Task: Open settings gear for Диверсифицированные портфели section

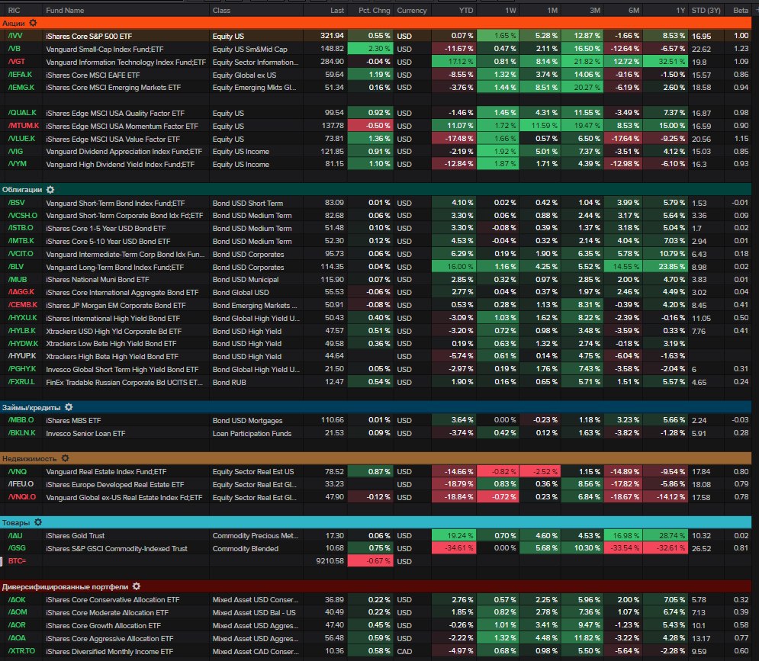Action: pyautogui.click(x=137, y=586)
